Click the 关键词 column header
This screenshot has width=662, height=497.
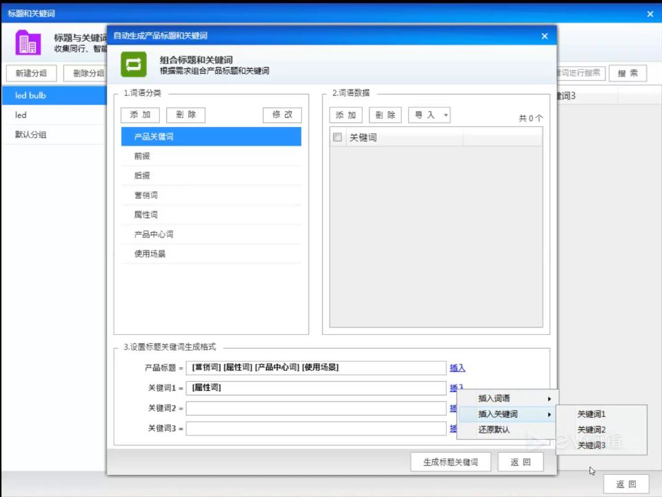[405, 137]
